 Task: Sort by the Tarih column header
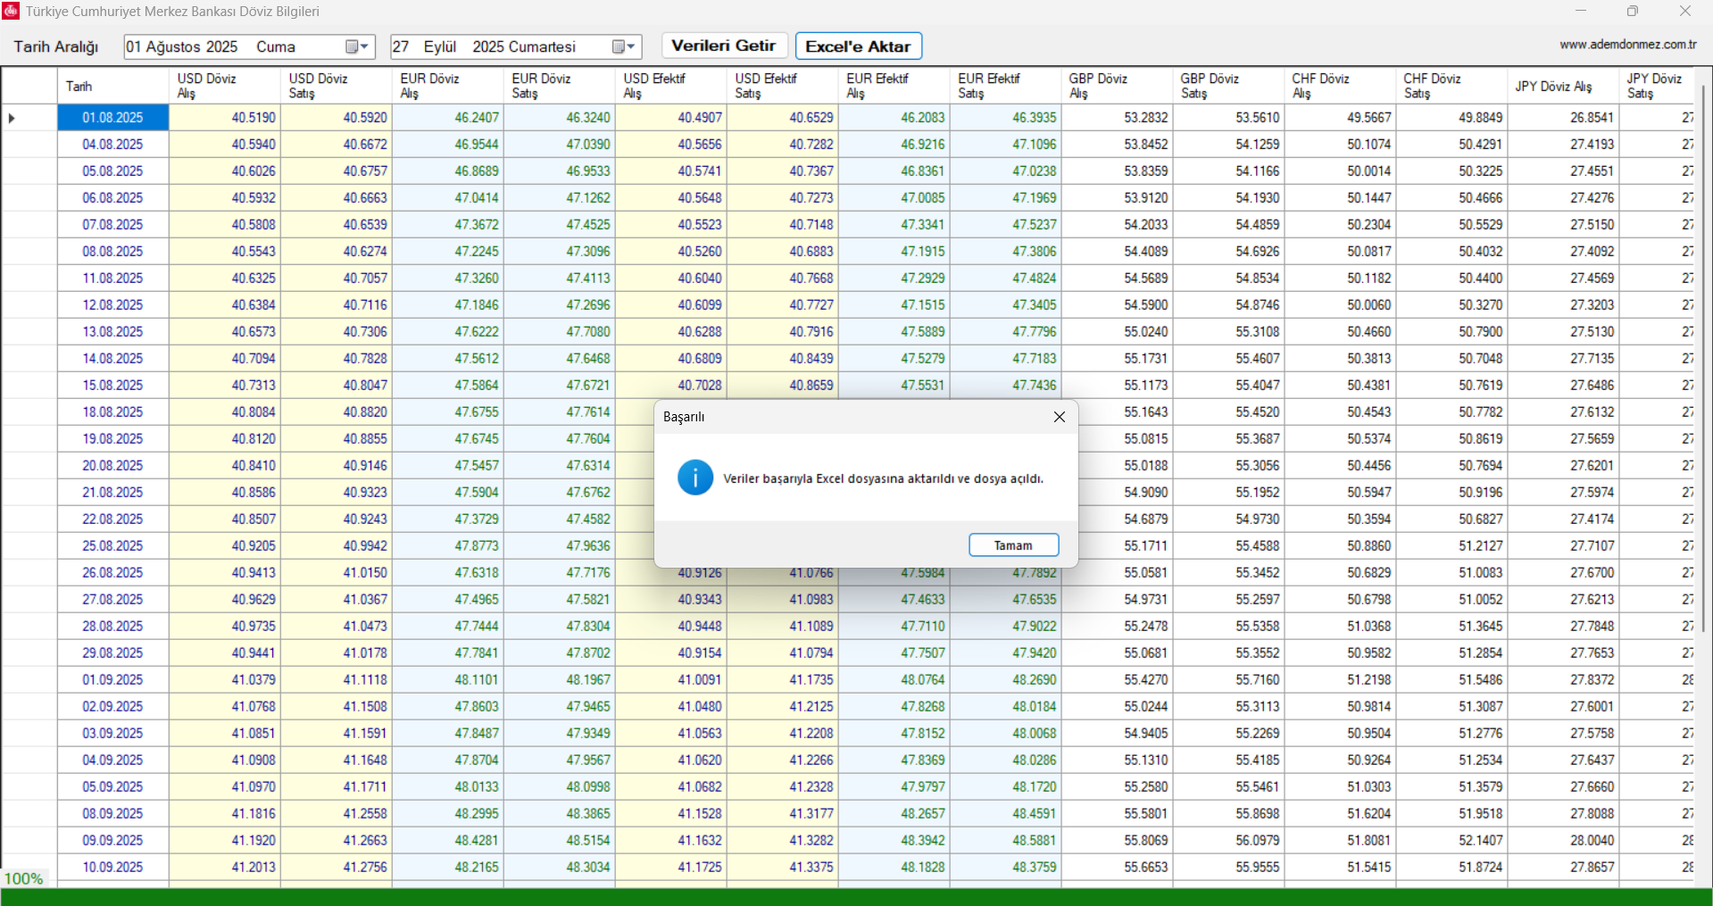113,87
